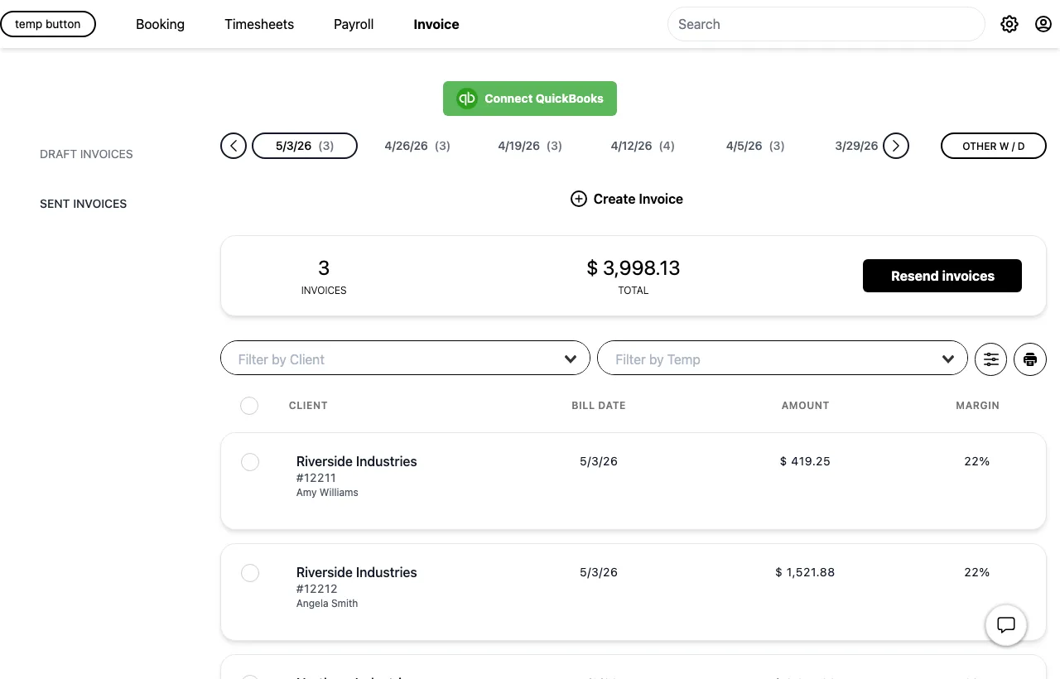The width and height of the screenshot is (1060, 679).
Task: Sort by BILL DATE column header
Action: pyautogui.click(x=599, y=406)
